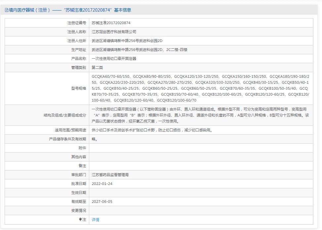Screen dimensions: 322x230
Task: Click the 注册证编号 row label
Action: click(x=76, y=23)
